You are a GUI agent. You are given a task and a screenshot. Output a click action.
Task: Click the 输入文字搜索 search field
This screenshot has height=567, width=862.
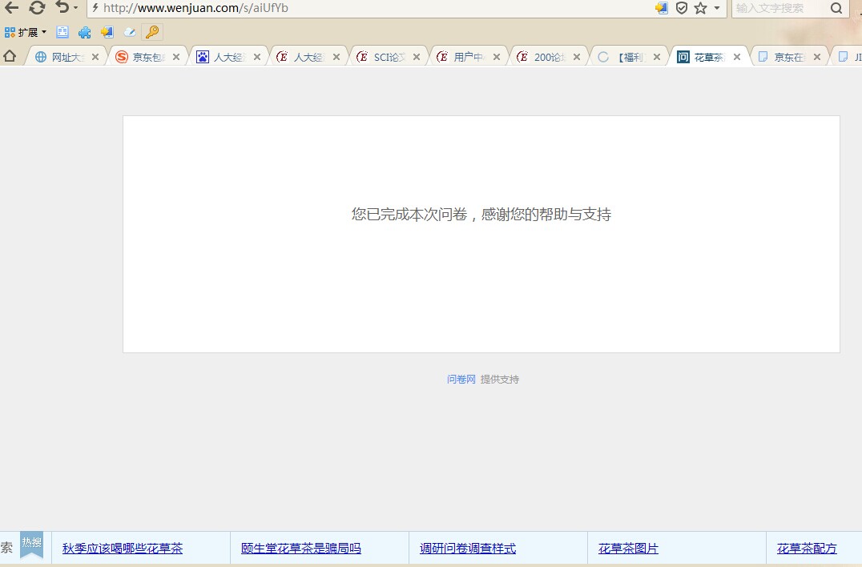(777, 8)
